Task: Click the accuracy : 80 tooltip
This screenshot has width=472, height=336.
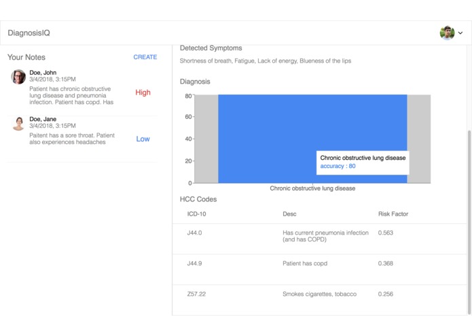Action: (x=363, y=163)
